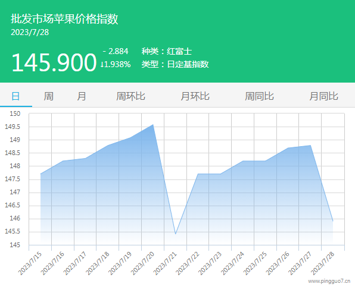Open the 周环比 tab

[130, 96]
